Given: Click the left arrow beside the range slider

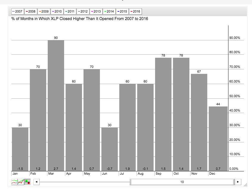Looking at the screenshot, I should click(x=36, y=182).
